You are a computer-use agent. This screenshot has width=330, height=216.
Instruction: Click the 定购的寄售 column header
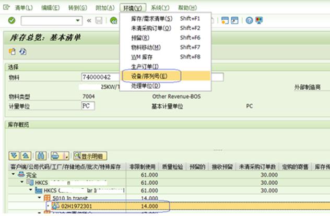pyautogui.click(x=295, y=167)
